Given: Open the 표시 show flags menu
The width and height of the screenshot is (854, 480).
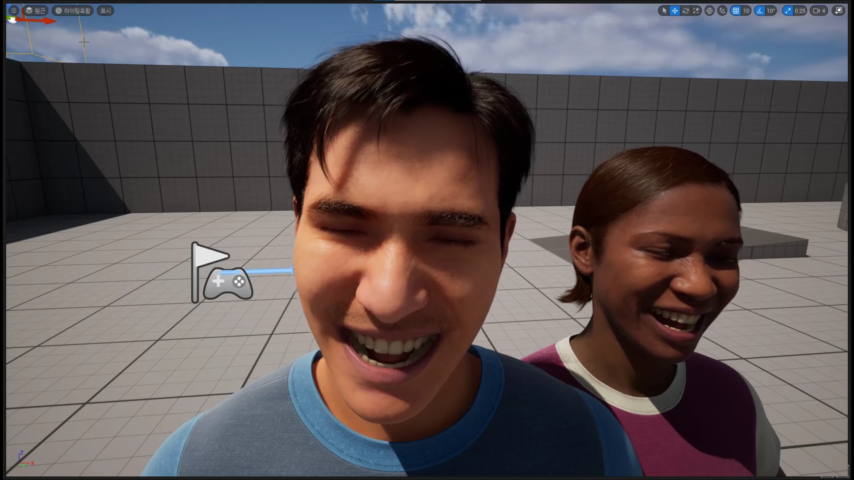Looking at the screenshot, I should point(105,11).
